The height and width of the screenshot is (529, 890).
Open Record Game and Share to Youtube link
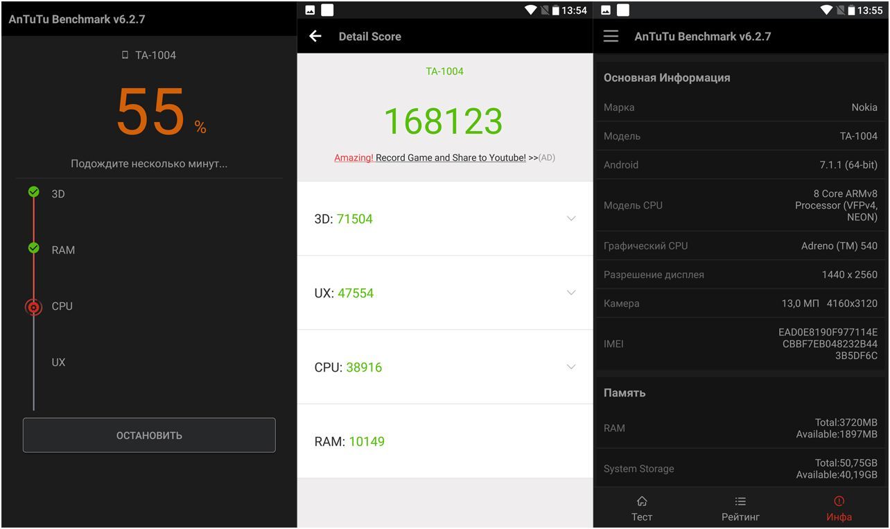point(451,158)
